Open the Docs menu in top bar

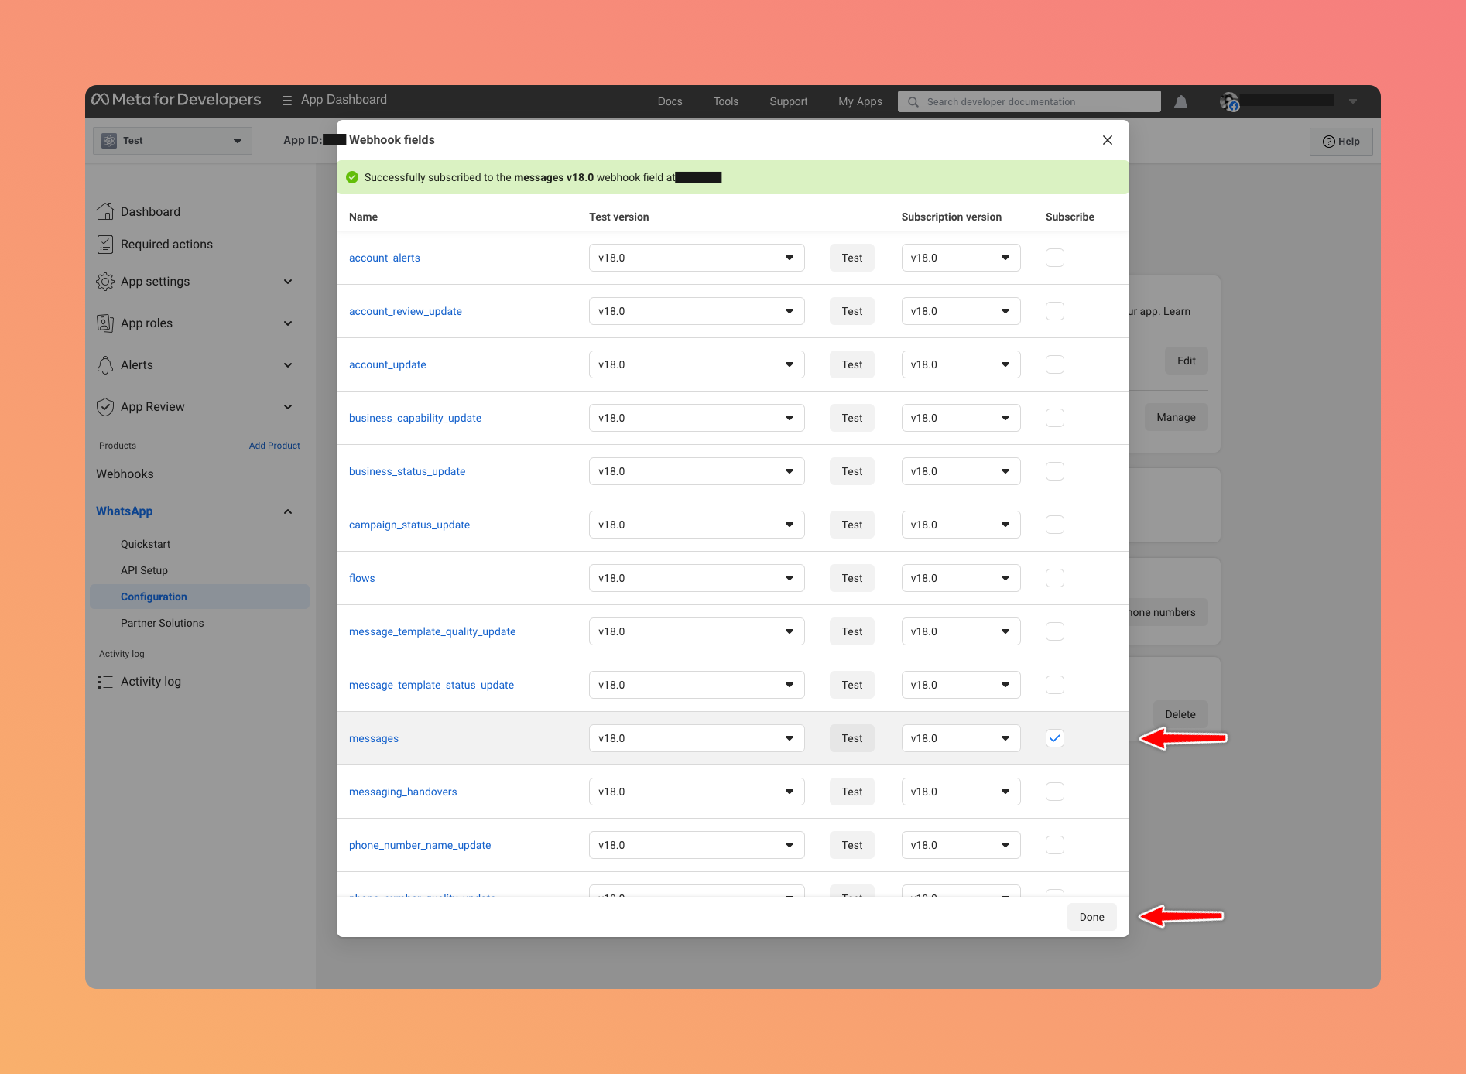[x=670, y=101]
